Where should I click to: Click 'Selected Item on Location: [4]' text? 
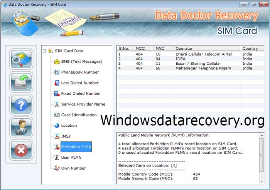point(147,166)
